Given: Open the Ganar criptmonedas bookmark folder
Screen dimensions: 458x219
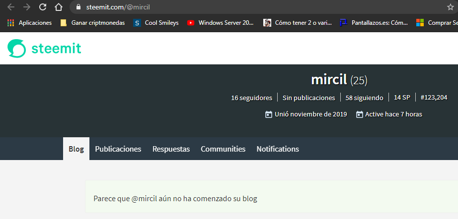Looking at the screenshot, I should pyautogui.click(x=92, y=22).
